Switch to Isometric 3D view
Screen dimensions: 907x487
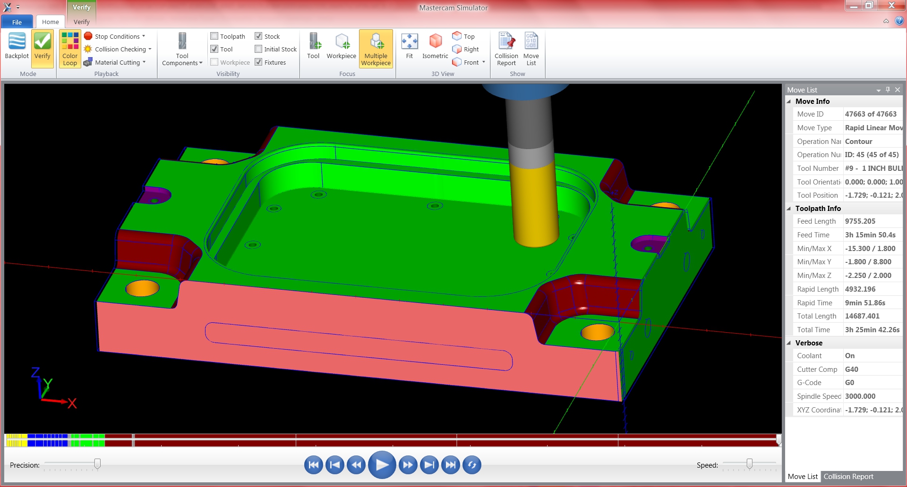(435, 46)
